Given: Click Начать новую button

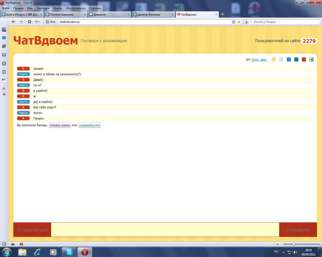Looking at the screenshot, I should (60, 125).
